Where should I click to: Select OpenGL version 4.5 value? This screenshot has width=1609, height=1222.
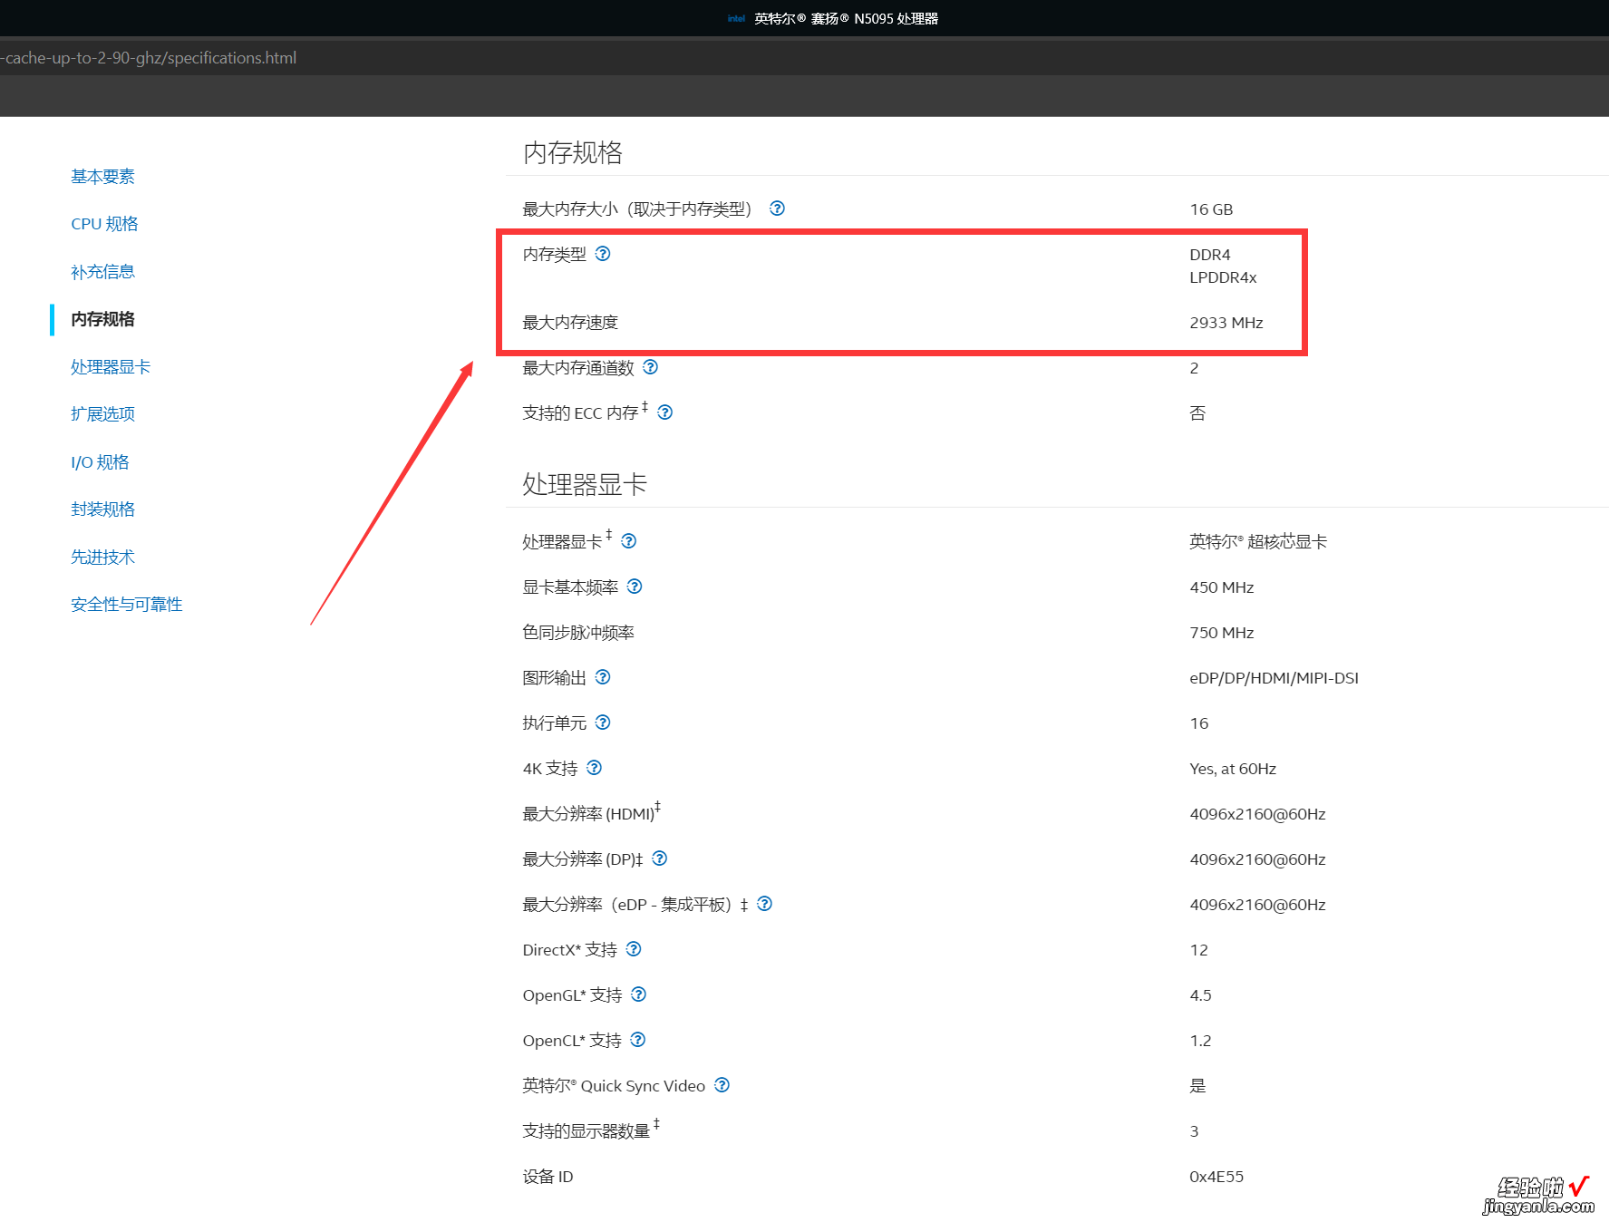pos(1200,995)
